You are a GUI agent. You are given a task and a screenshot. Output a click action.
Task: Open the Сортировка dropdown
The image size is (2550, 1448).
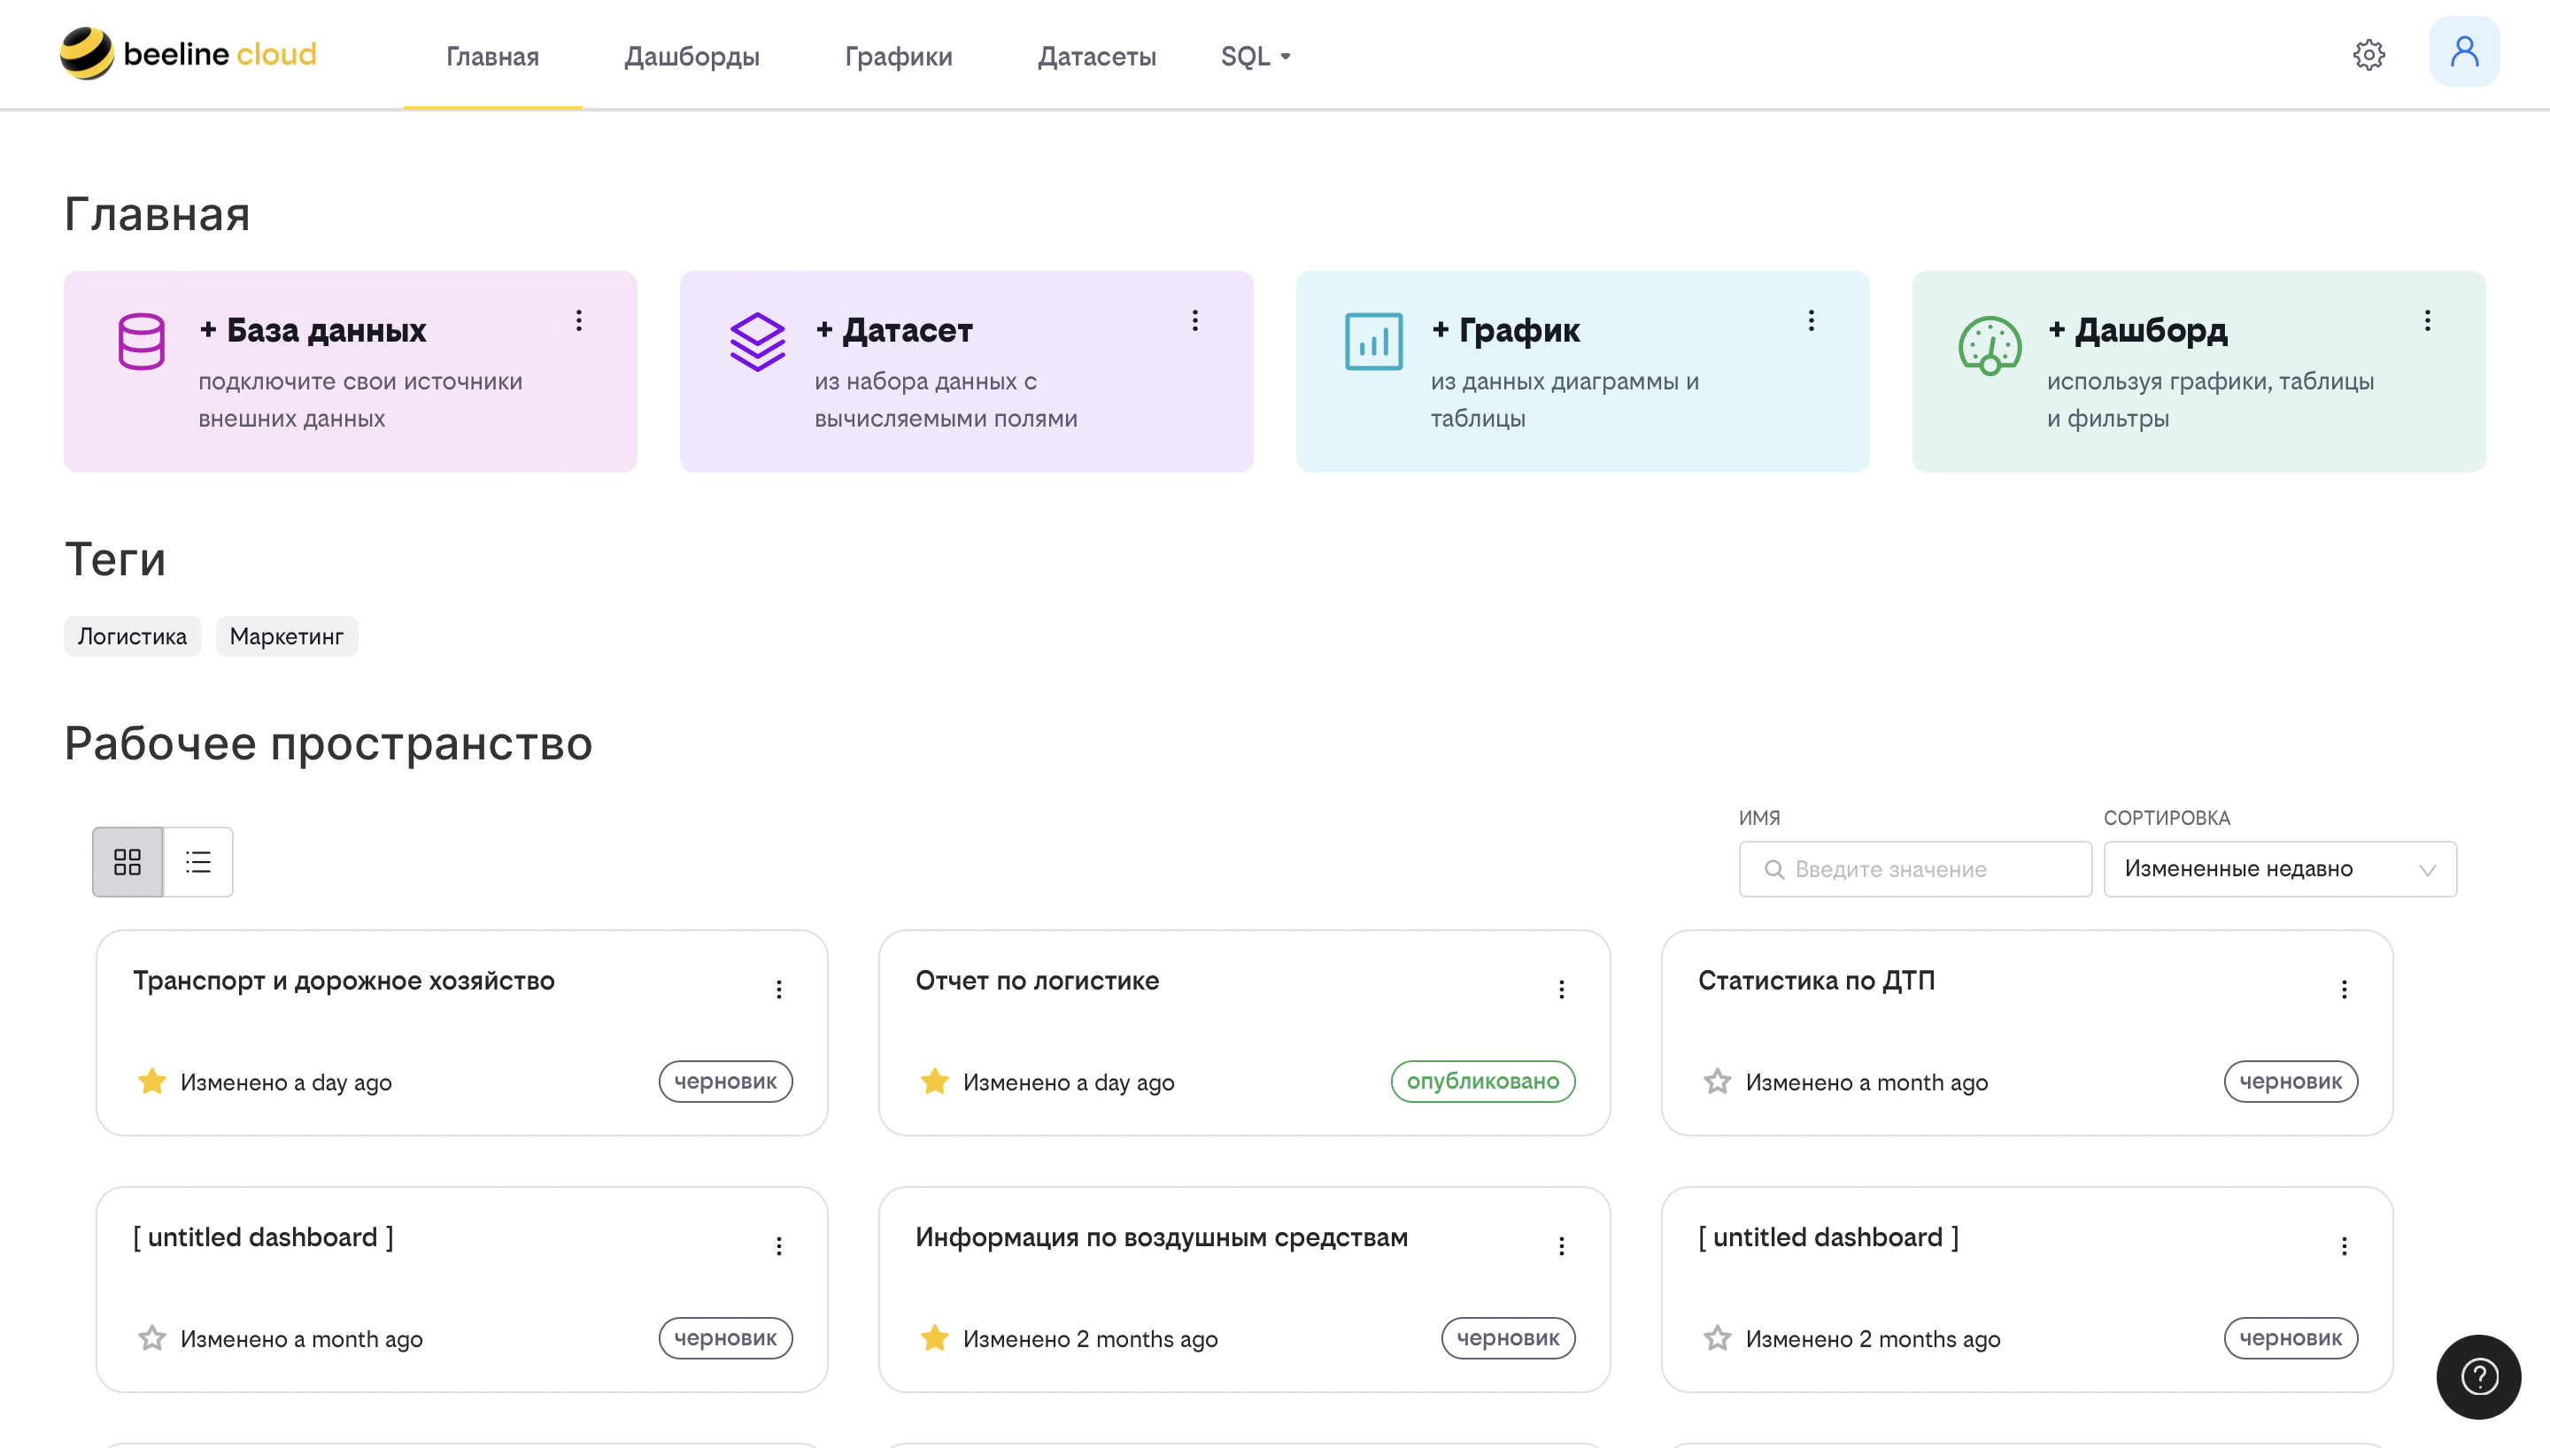pyautogui.click(x=2279, y=869)
